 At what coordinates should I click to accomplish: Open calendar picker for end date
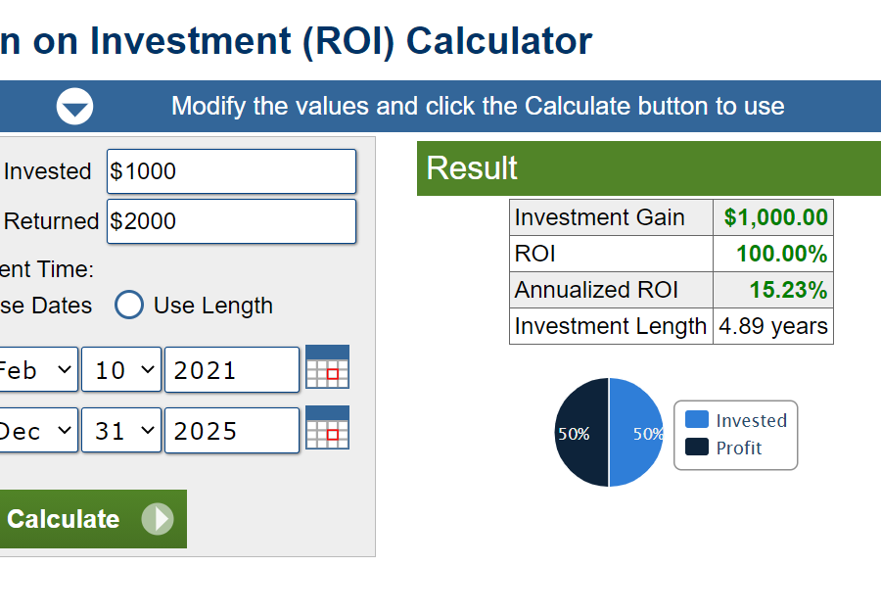(327, 428)
